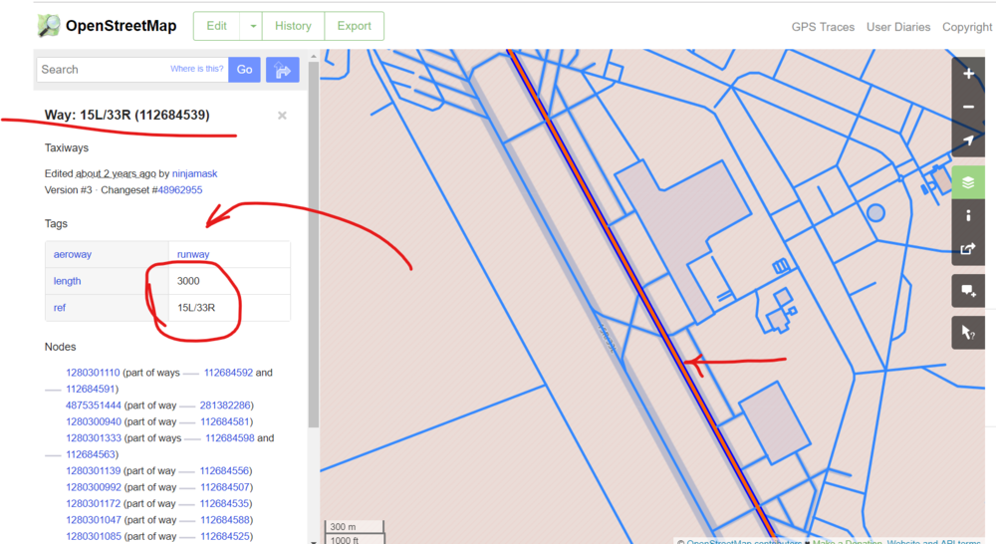Open node 4875351444
The image size is (996, 544).
pos(93,406)
